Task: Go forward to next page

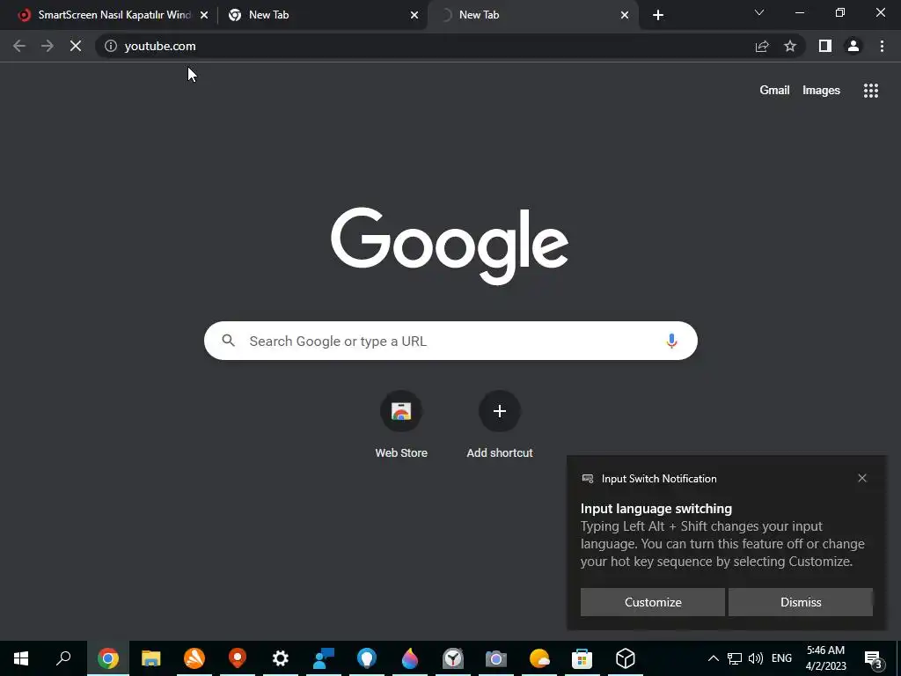Action: 48,46
